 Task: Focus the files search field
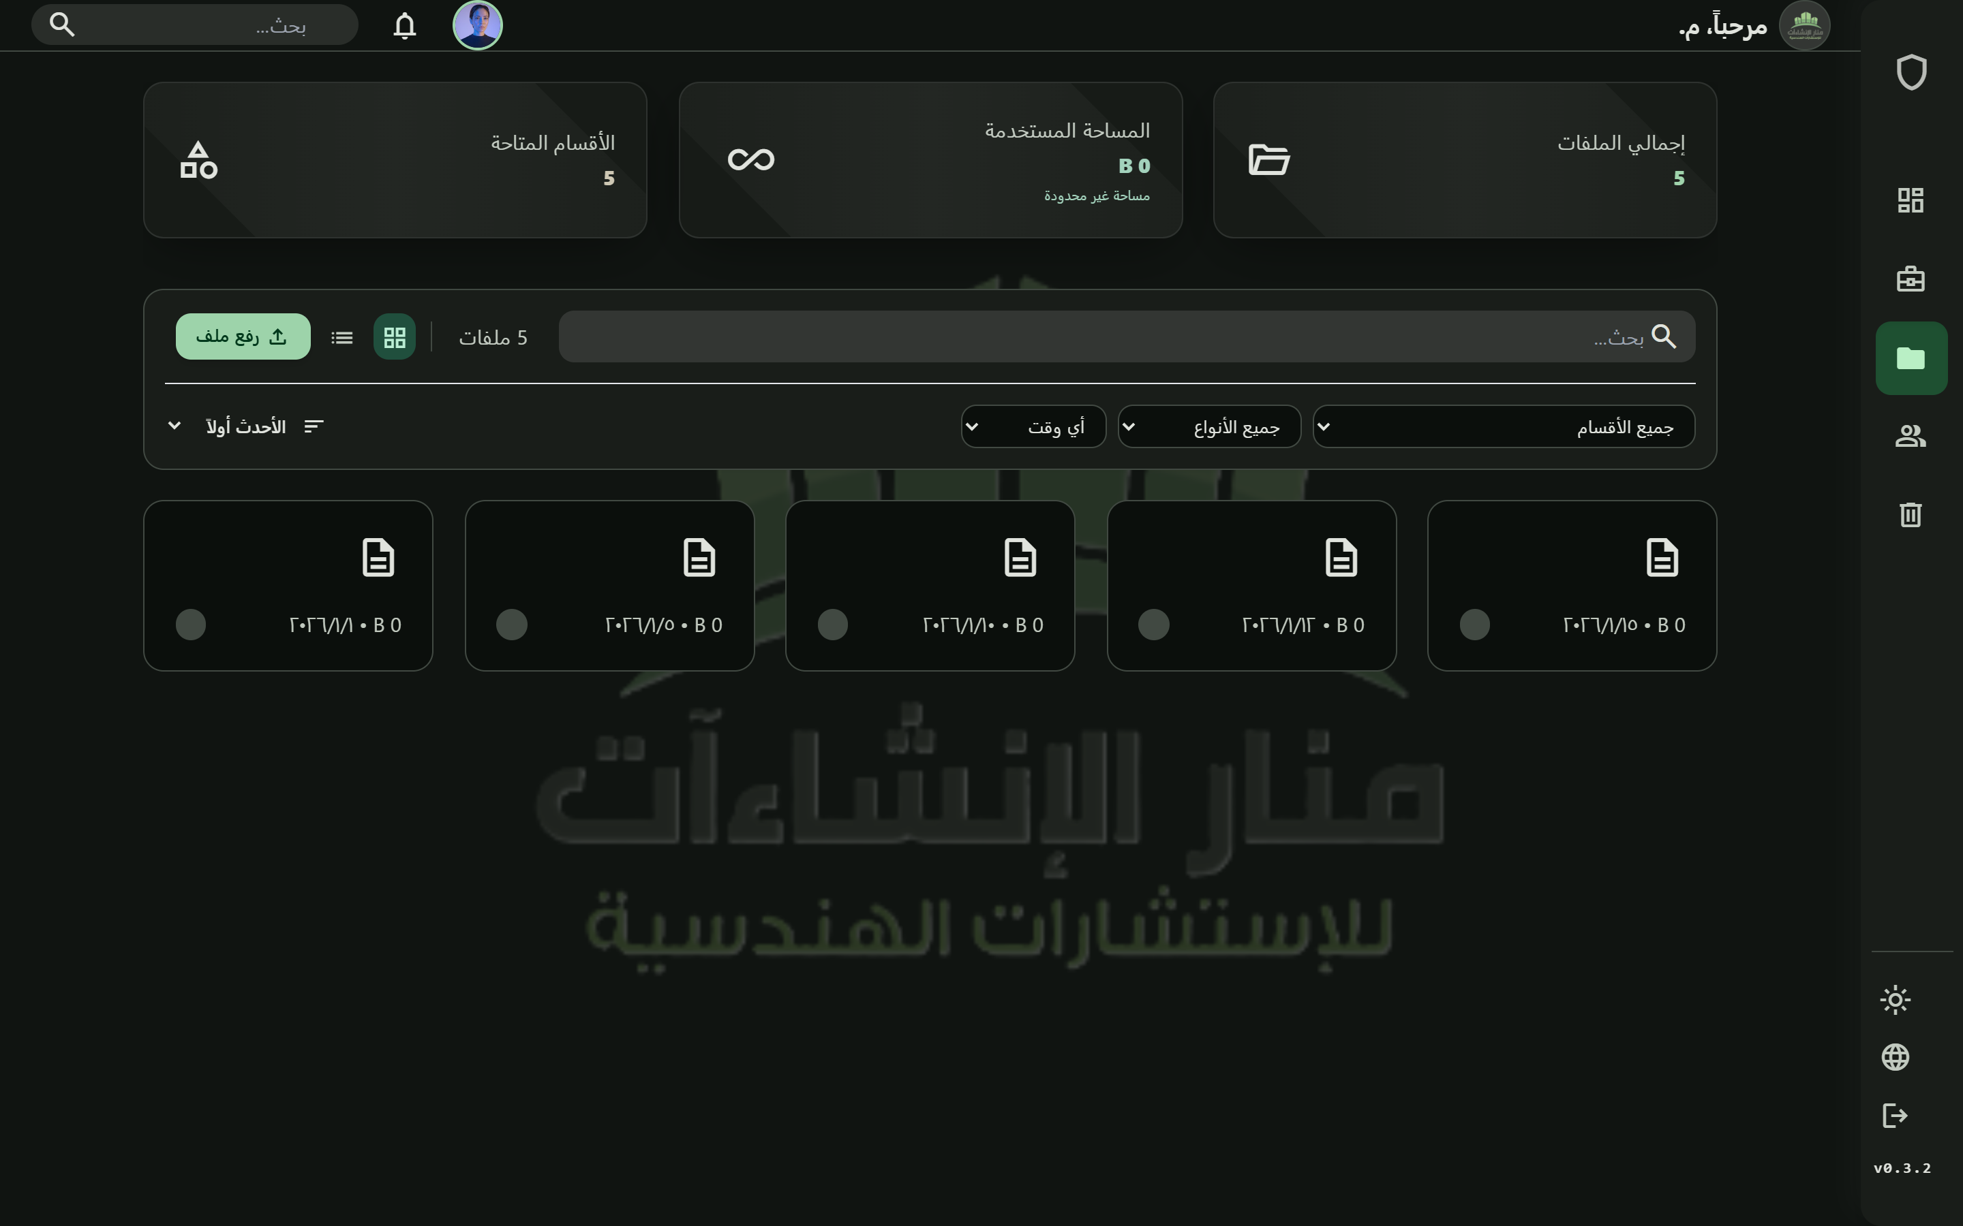tap(1127, 336)
